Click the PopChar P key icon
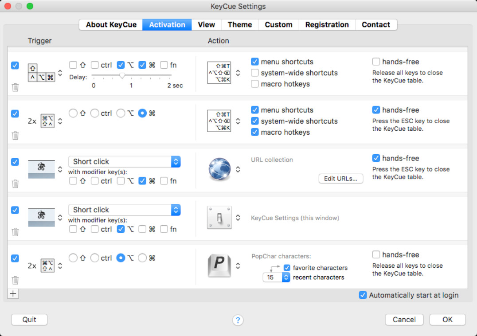 (219, 266)
